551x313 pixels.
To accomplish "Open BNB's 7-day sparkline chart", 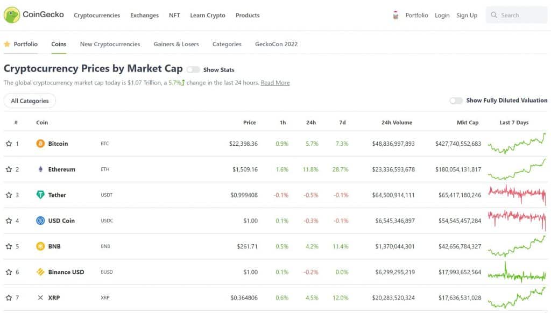I will tap(517, 246).
